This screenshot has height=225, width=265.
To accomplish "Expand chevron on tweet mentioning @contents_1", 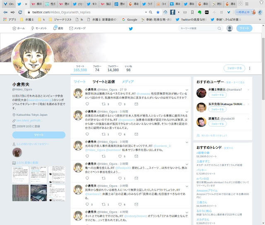I will 187,142.
